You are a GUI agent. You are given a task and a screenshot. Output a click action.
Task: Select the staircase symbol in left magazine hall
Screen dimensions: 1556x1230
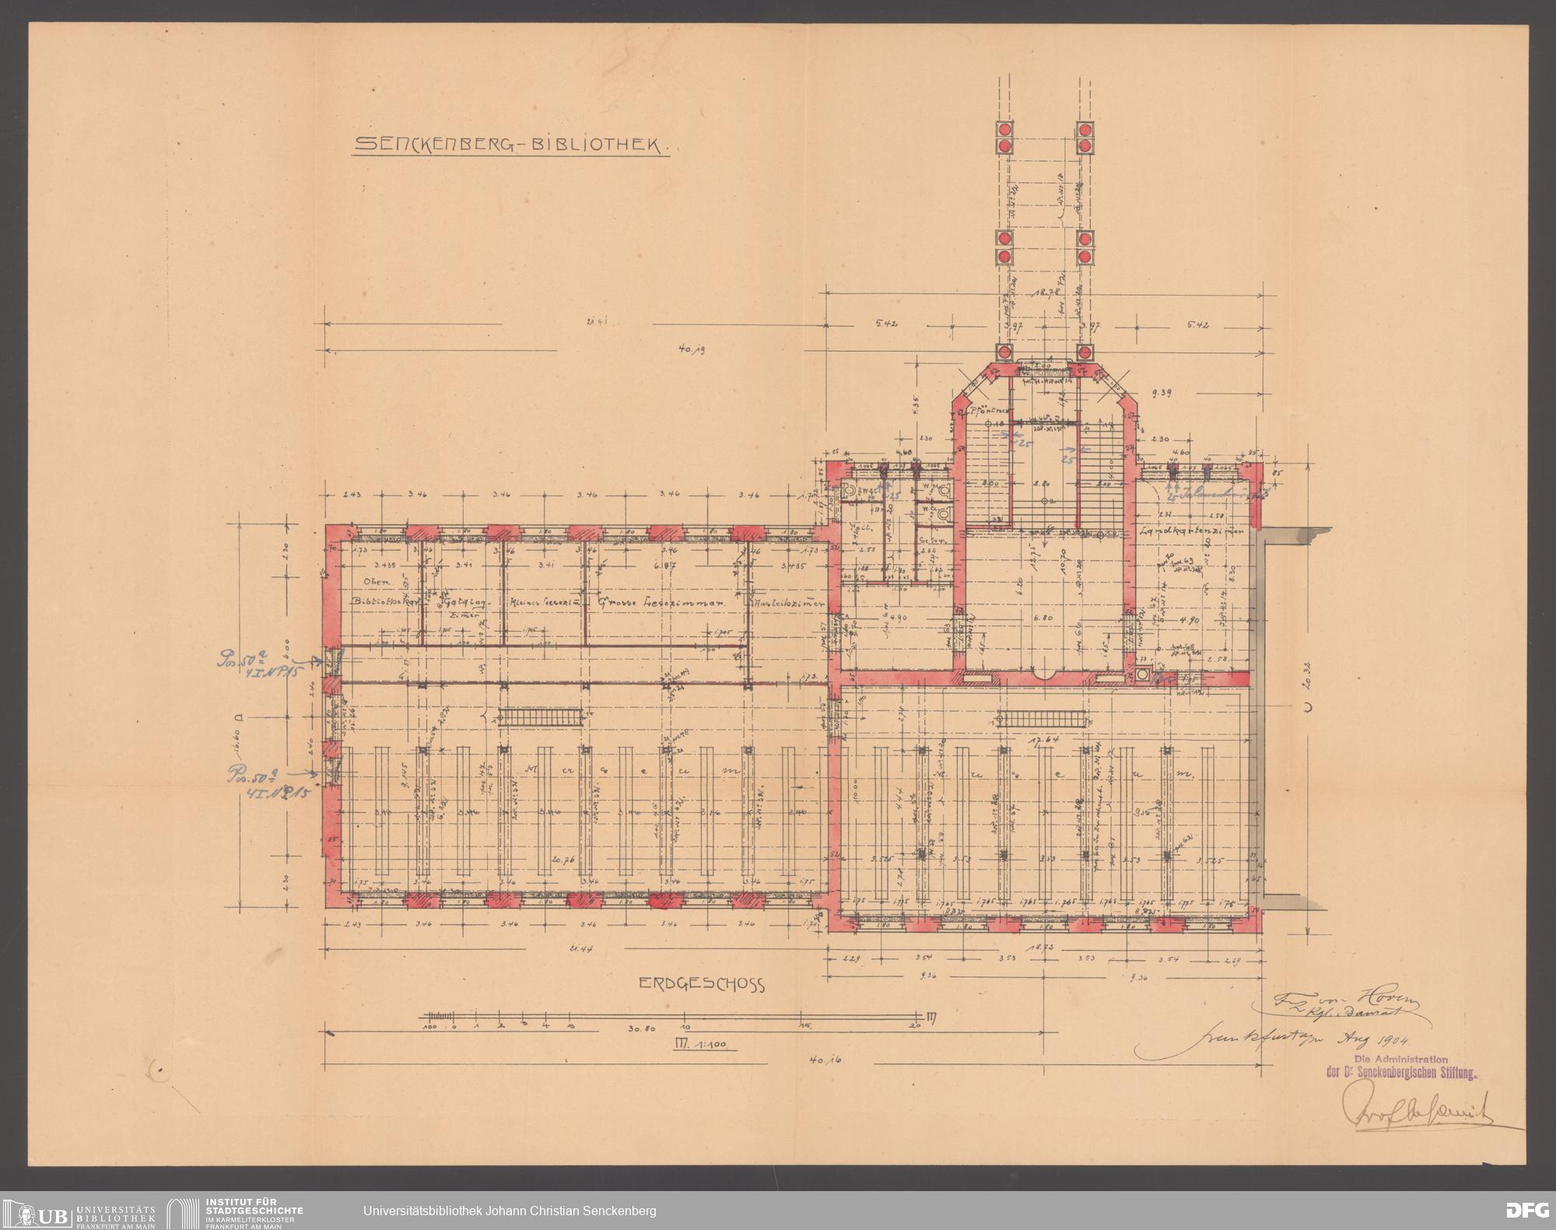point(539,717)
